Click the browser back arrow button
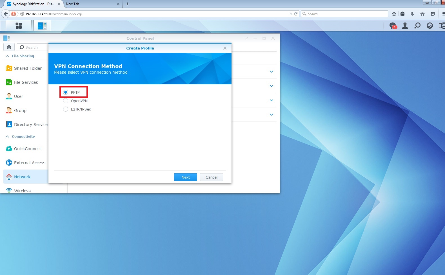The width and height of the screenshot is (445, 275). click(6, 14)
